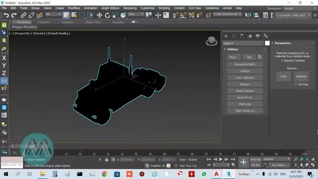Open the Workspaces Default dropdown
This screenshot has height=179, width=318.
pyautogui.click(x=300, y=8)
